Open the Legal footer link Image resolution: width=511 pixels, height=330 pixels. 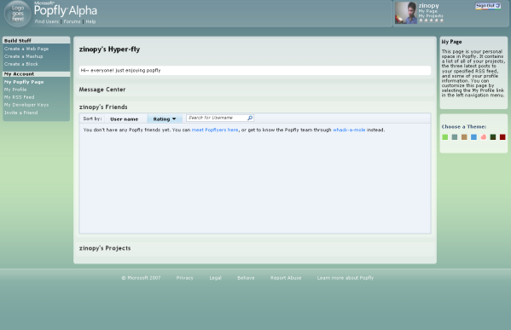[x=216, y=278]
